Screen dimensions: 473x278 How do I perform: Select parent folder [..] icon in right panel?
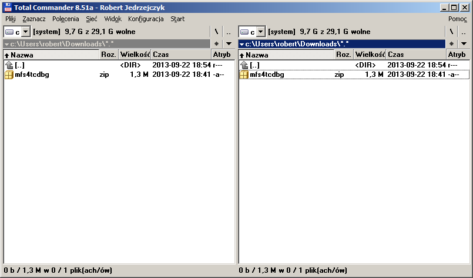(244, 65)
